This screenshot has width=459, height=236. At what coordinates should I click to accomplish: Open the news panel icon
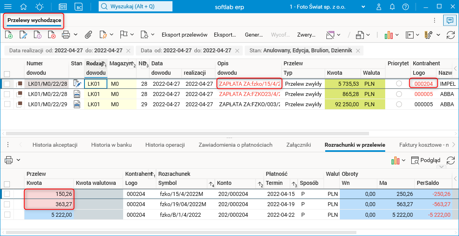pyautogui.click(x=63, y=7)
